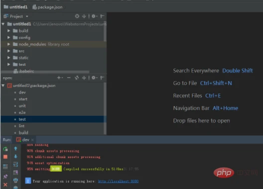
Task: Click the scroll-from-source target icon in Project panel
Action: point(77,16)
